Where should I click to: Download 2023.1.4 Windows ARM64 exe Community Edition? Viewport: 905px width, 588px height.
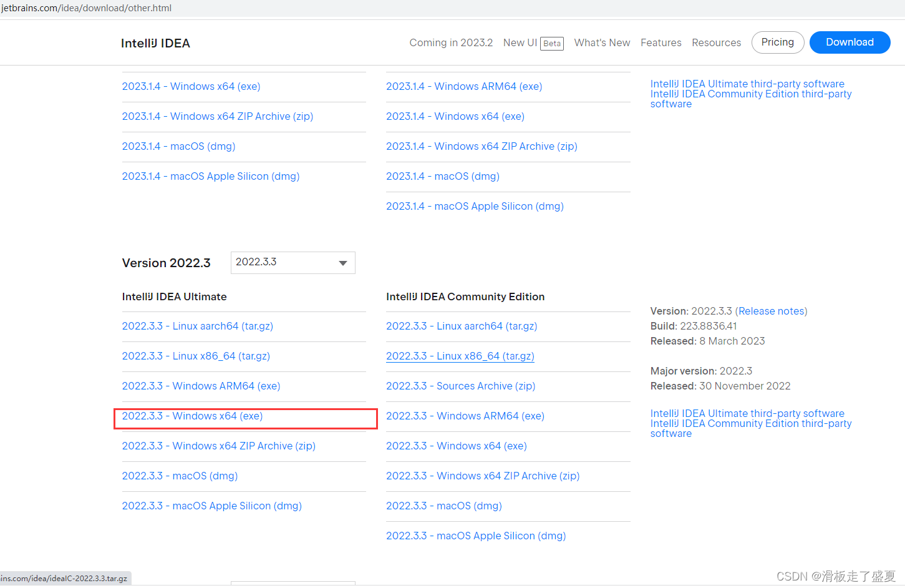pos(464,86)
